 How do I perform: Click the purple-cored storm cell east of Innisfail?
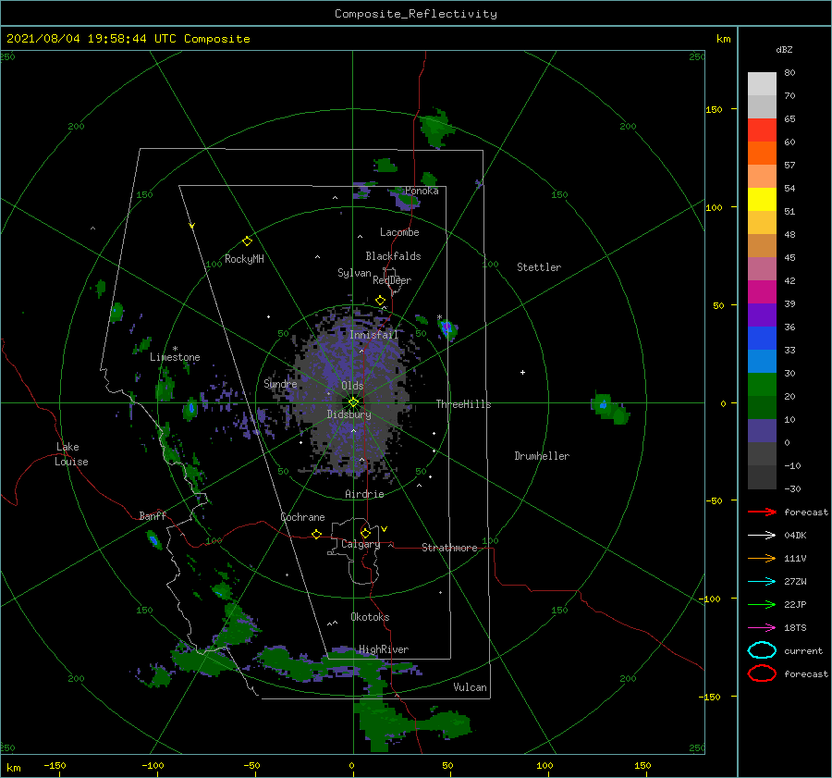click(x=447, y=328)
